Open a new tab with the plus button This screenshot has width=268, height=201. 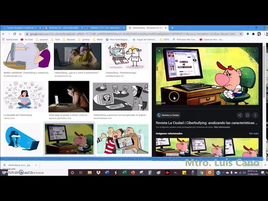click(x=172, y=28)
